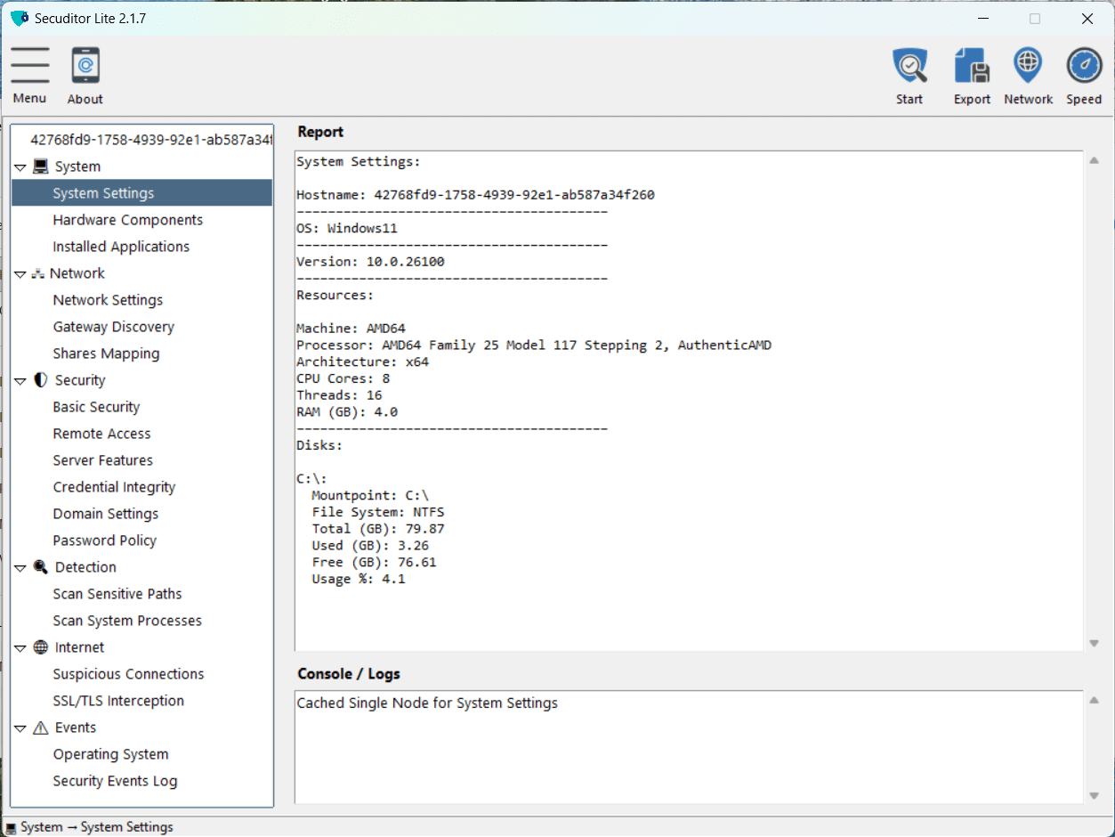Viewport: 1115px width, 837px height.
Task: Click the Hostname line in report
Action: click(475, 195)
